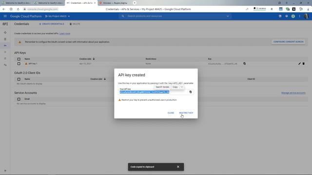Copy the API key using the dialog's copy icon
This screenshot has height=175, width=312.
[x=191, y=92]
